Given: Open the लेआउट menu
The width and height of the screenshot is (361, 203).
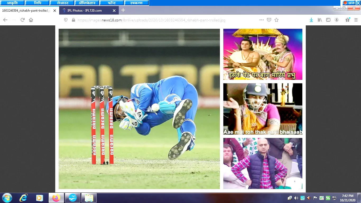Looking at the screenshot, I should tap(63, 3).
